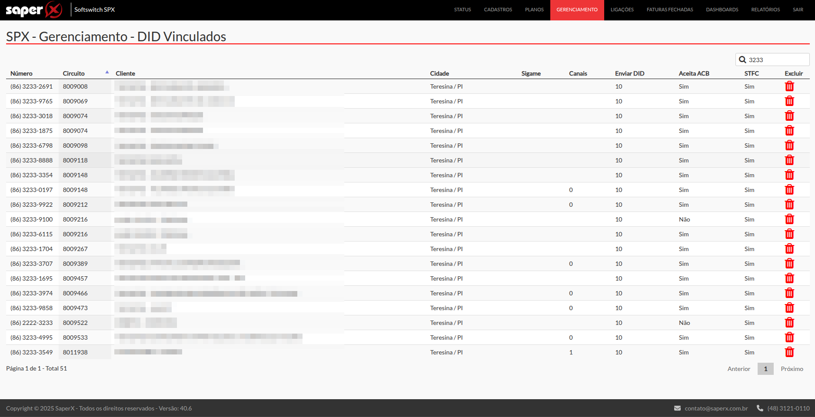Click the contato@saperx.com.br email link
Screen dimensions: 815x417
tap(716, 408)
